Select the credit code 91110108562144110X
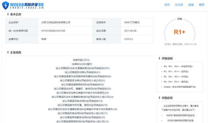This screenshot has height=123, width=208. [x=53, y=31]
